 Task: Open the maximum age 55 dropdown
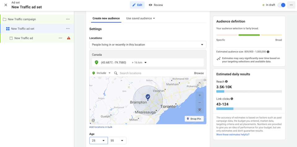[x=117, y=141]
